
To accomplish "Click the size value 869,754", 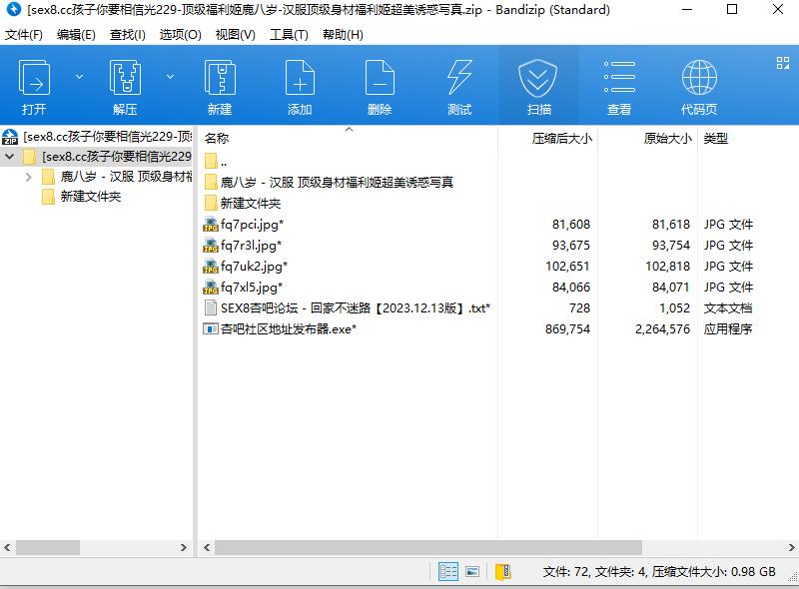I will point(567,329).
